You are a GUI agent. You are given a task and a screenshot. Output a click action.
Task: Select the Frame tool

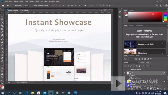2,29
